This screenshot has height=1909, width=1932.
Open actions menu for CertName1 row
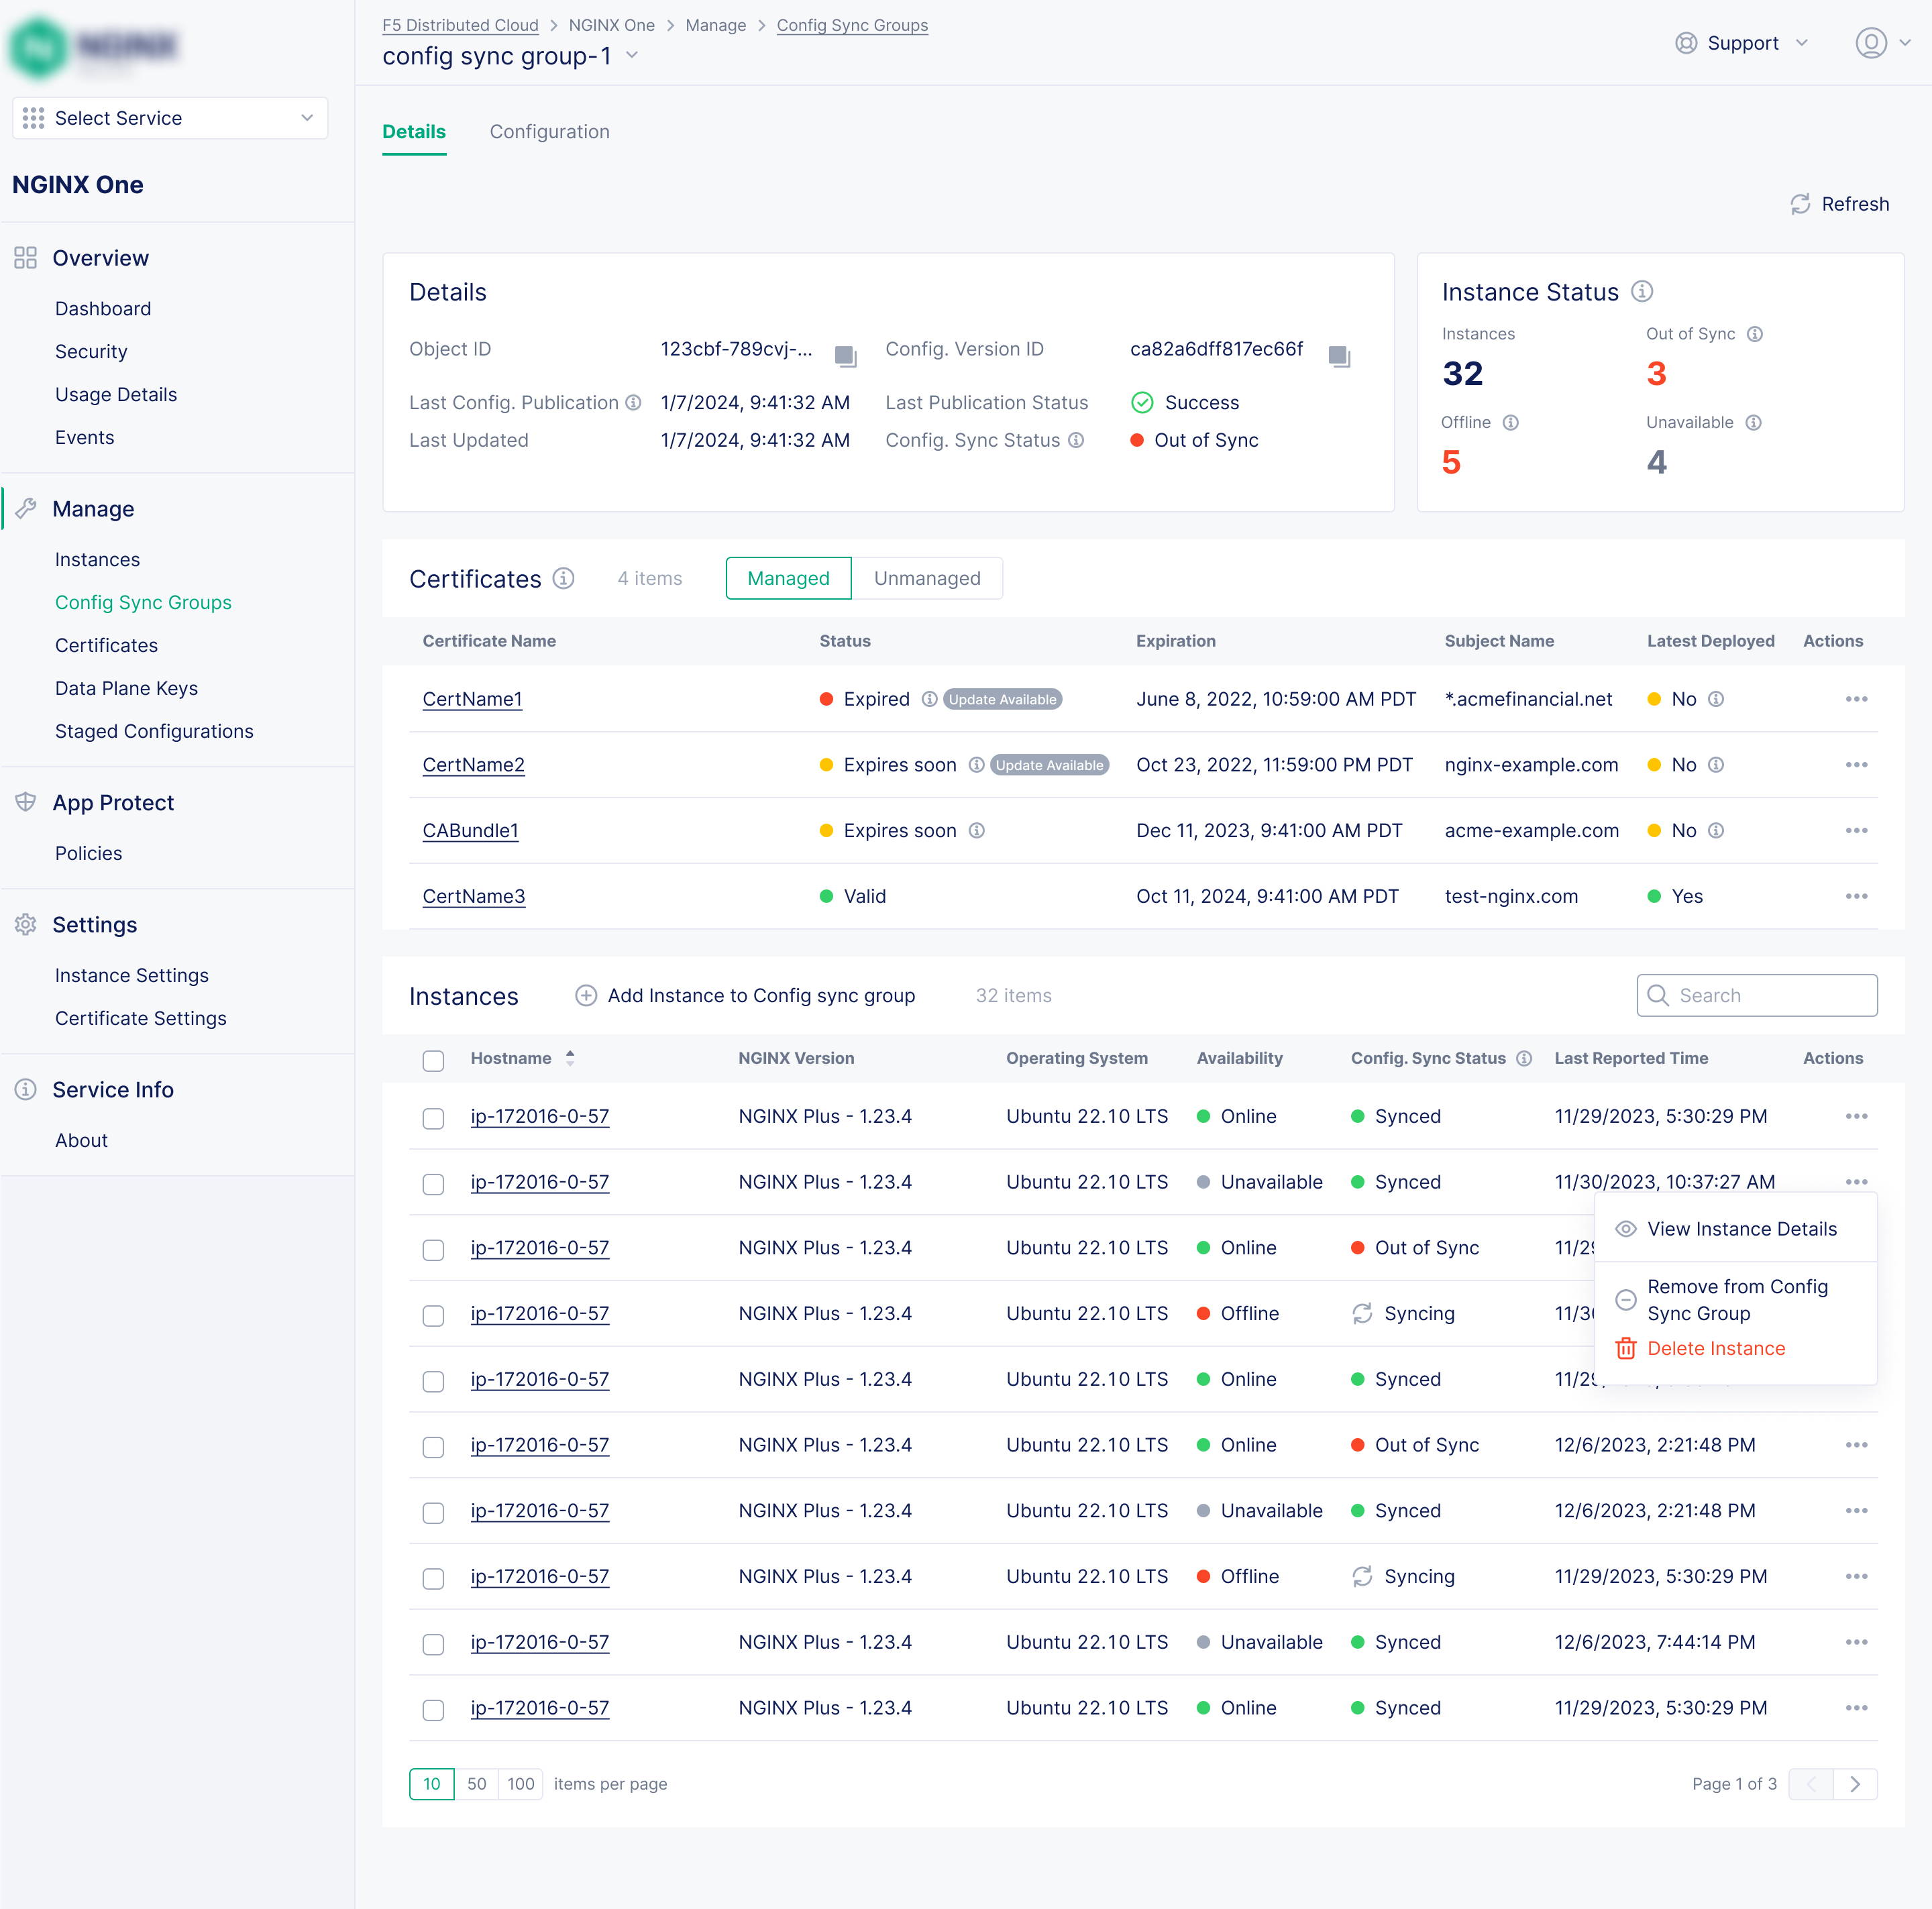click(1856, 699)
